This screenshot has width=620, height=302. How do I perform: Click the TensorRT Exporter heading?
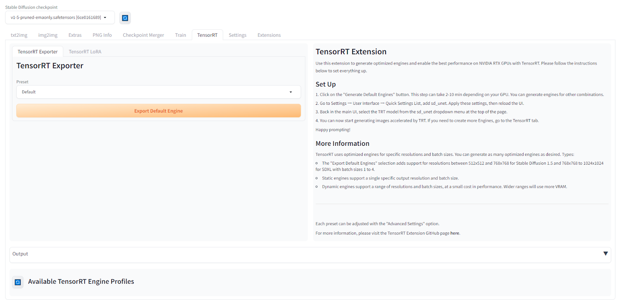point(50,66)
